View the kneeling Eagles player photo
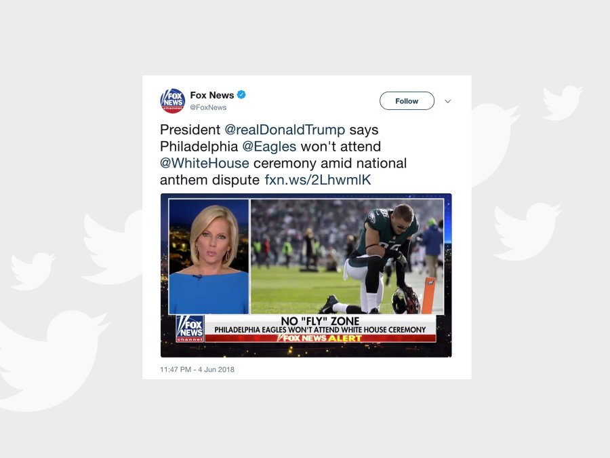Viewport: 610px width, 458px height. (x=347, y=256)
